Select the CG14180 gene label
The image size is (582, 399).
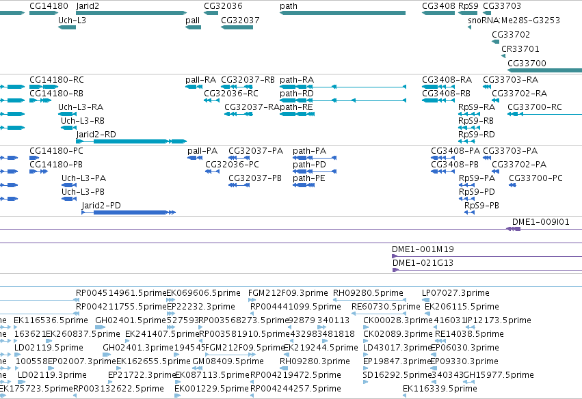(49, 6)
